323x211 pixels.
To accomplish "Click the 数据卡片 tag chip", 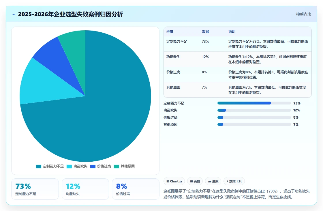I will 234,181.
